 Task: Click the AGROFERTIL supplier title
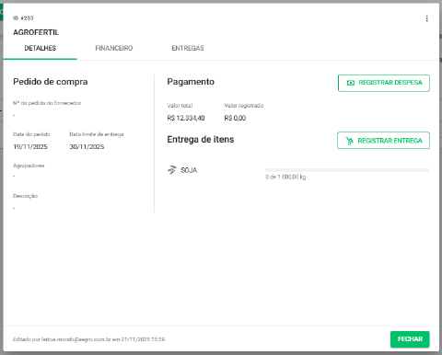36,32
